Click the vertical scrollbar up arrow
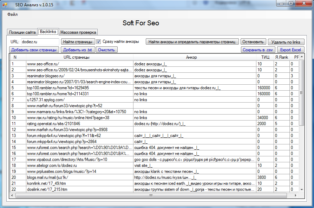Screen dimensions: 314x208 click(302, 57)
